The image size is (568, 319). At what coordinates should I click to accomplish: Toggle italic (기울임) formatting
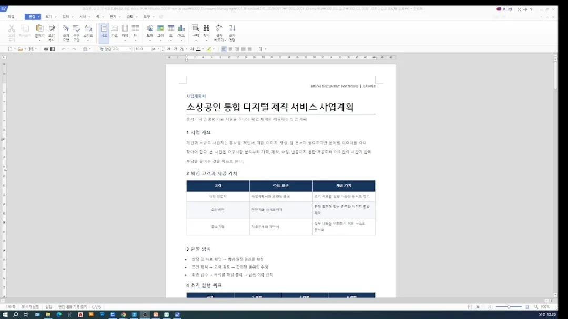(175, 49)
